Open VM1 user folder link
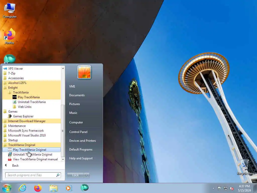The width and height of the screenshot is (257, 193). coord(72,86)
